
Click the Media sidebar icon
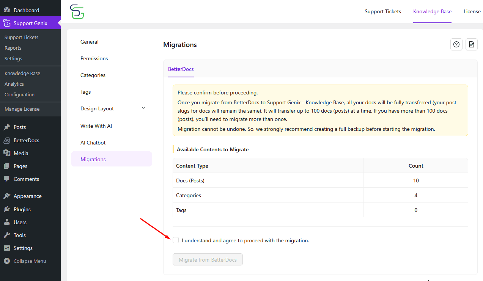pyautogui.click(x=7, y=153)
